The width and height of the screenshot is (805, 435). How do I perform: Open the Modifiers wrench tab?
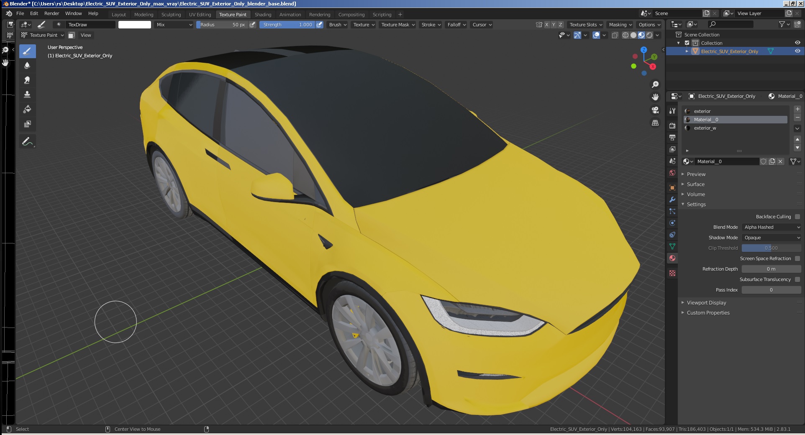click(672, 200)
